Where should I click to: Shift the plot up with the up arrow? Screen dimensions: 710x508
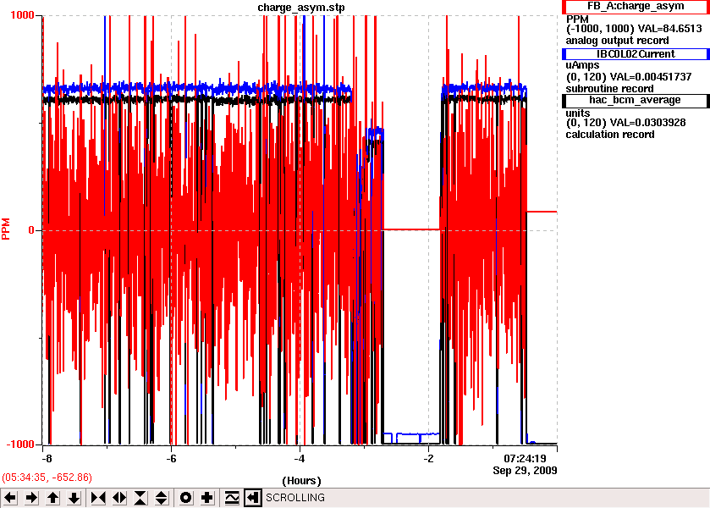[x=52, y=498]
